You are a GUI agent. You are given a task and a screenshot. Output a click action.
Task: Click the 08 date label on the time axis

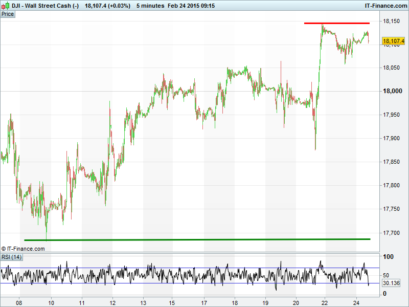tap(19, 302)
